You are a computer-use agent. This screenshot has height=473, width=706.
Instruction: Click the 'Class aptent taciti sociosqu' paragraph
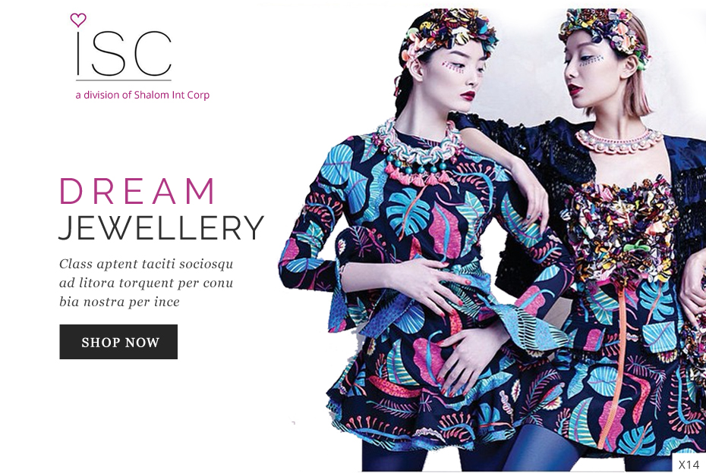147,283
